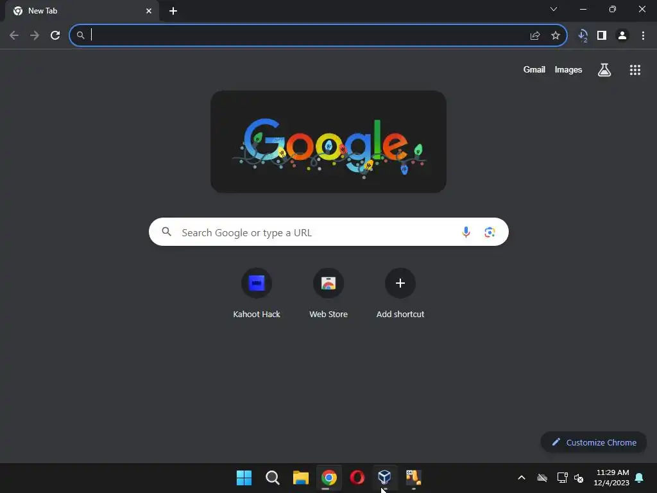Viewport: 657px width, 493px height.
Task: Click the forward navigation arrow
Action: point(35,36)
